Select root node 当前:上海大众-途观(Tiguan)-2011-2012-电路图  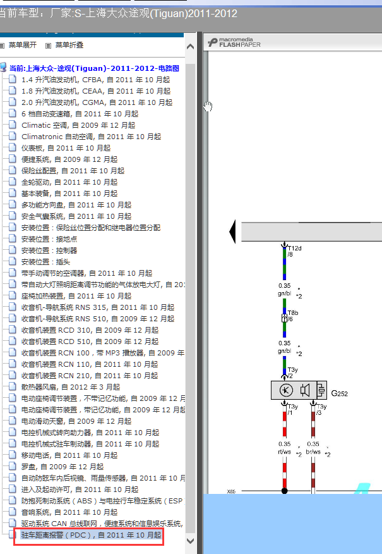click(94, 68)
